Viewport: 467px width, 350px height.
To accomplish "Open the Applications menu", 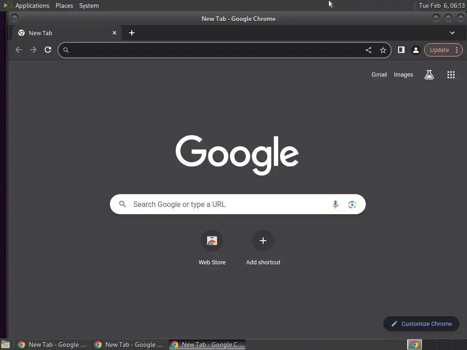I will pyautogui.click(x=32, y=5).
